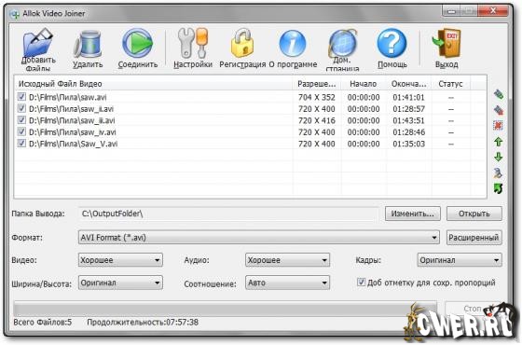Screen dimensions: 522x345
Task: Open the Аудио quality dropdown
Action: tap(287, 260)
